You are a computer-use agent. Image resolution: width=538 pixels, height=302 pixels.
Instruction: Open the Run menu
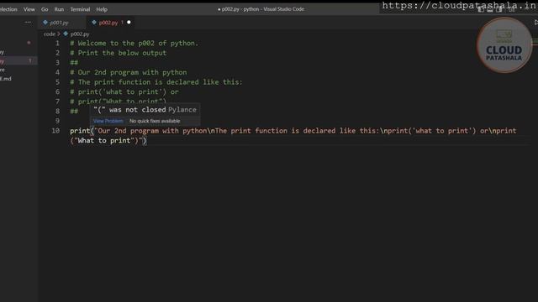(x=59, y=9)
